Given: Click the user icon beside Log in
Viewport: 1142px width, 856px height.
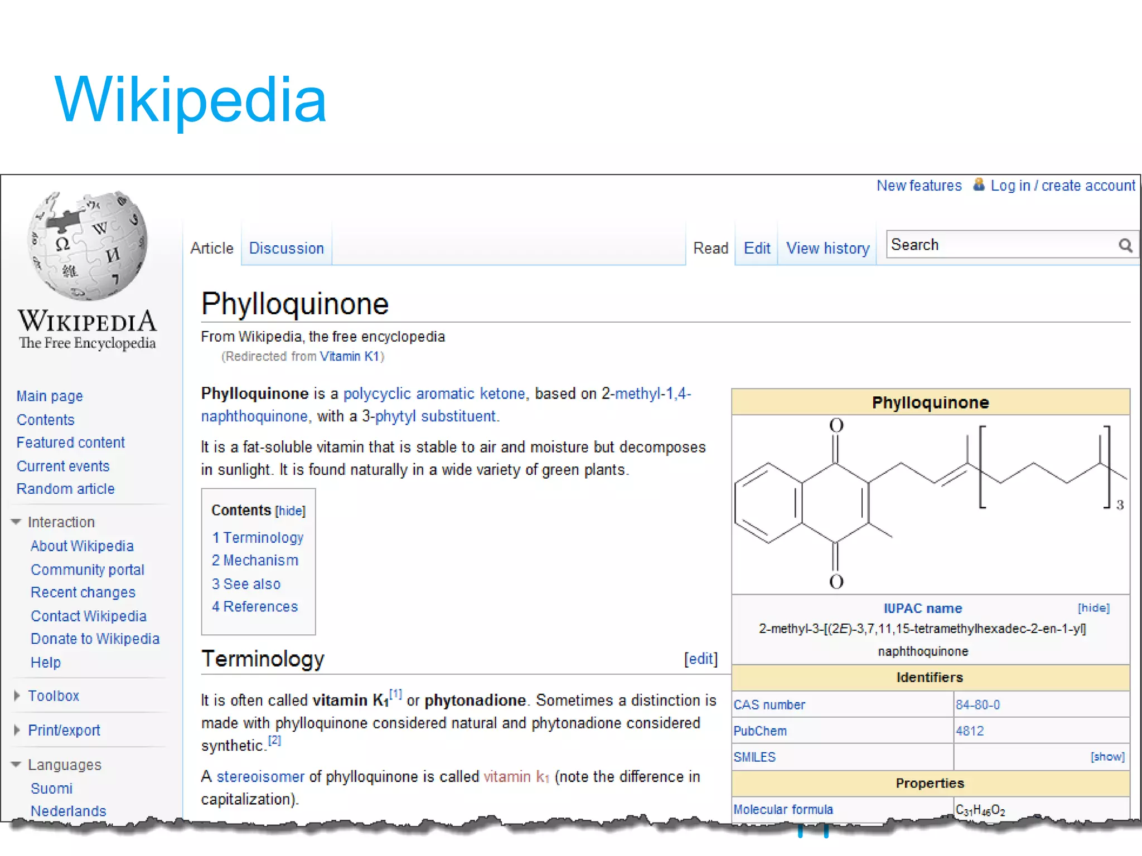Looking at the screenshot, I should (979, 185).
